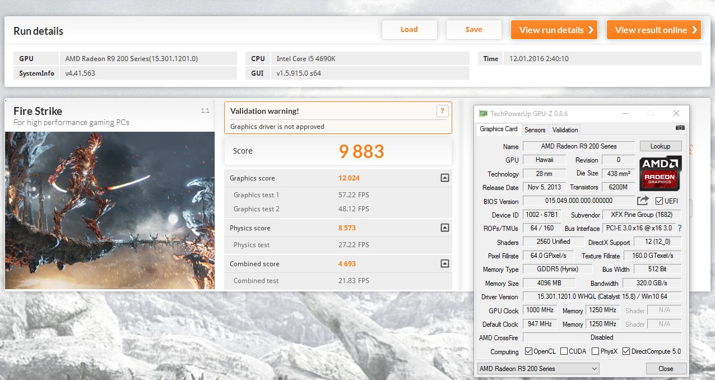Image resolution: width=715 pixels, height=380 pixels.
Task: Click the Fire Strike title text
Action: [x=38, y=111]
